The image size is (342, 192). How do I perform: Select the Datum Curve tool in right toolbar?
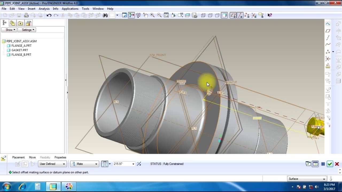pos(328,45)
